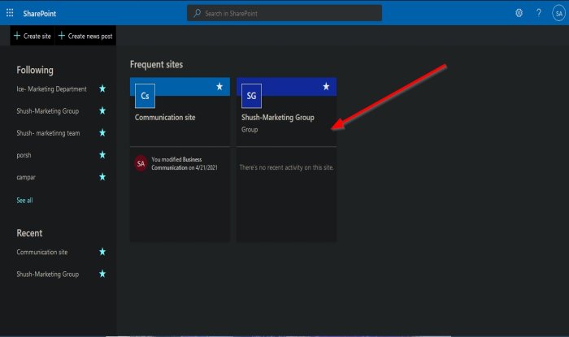This screenshot has height=337, width=569.
Task: Open the Shush-Marketing Group card title
Action: [x=278, y=117]
